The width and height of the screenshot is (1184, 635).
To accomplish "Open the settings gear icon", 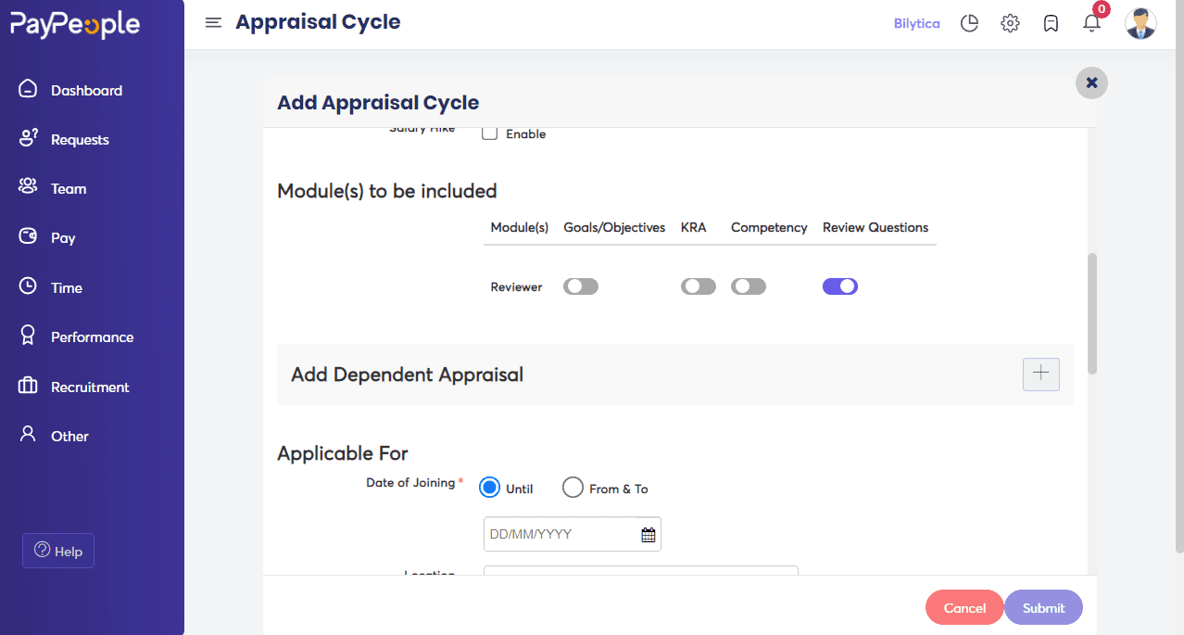I will pyautogui.click(x=1010, y=23).
